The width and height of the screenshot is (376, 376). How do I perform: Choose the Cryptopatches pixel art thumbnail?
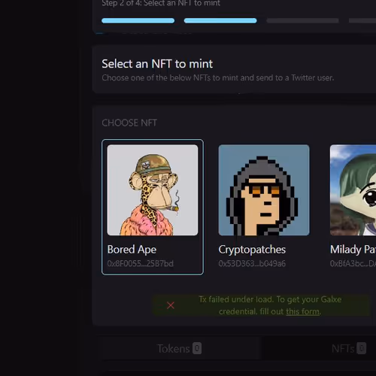pos(264,190)
